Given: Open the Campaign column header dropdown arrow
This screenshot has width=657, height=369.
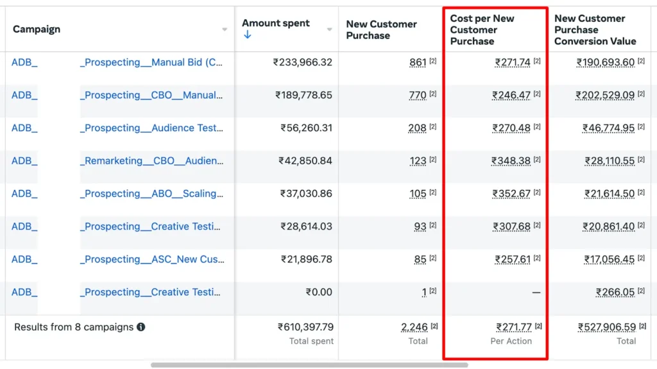Looking at the screenshot, I should pyautogui.click(x=225, y=30).
